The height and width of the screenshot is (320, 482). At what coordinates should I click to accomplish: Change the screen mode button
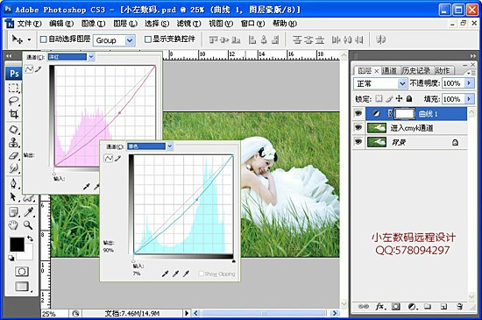coord(22,287)
